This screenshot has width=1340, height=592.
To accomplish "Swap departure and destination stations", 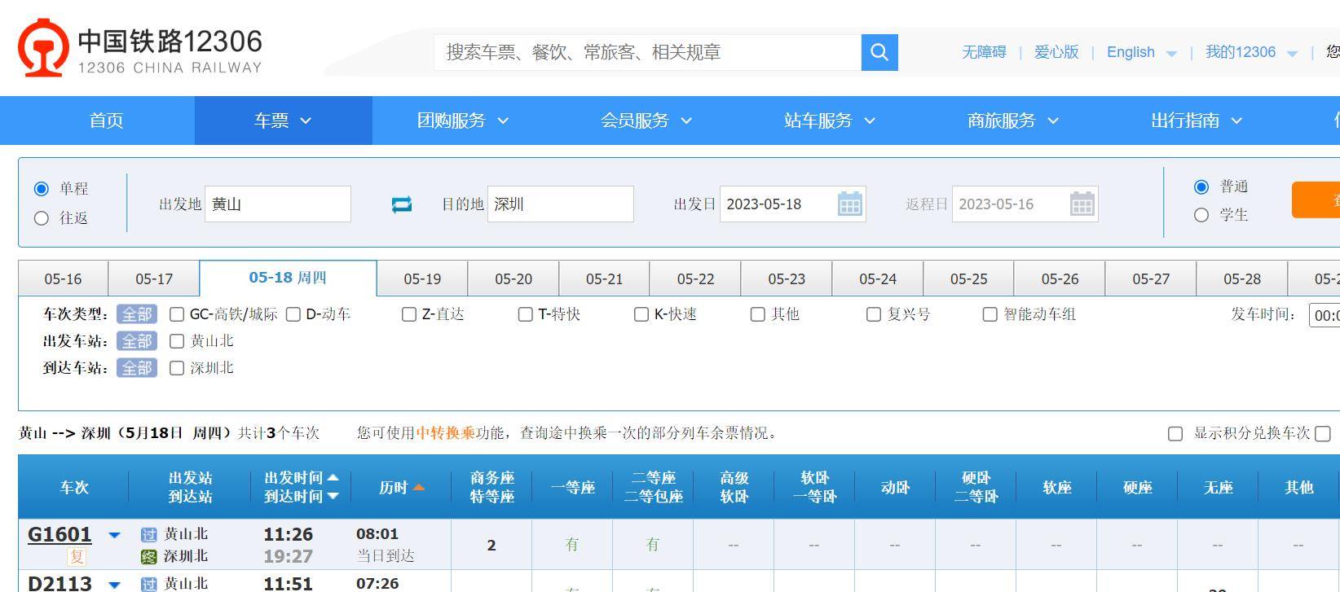I will click(402, 204).
